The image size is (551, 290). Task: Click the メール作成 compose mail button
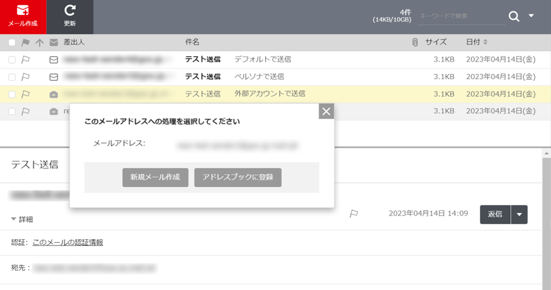(x=23, y=16)
